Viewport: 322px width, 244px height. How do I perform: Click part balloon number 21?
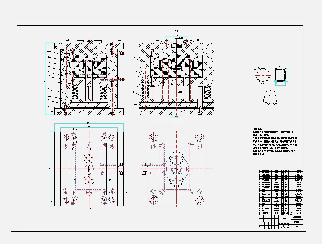click(135, 75)
